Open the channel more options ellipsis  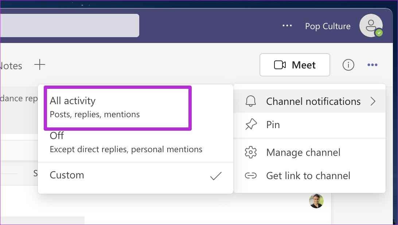point(372,65)
